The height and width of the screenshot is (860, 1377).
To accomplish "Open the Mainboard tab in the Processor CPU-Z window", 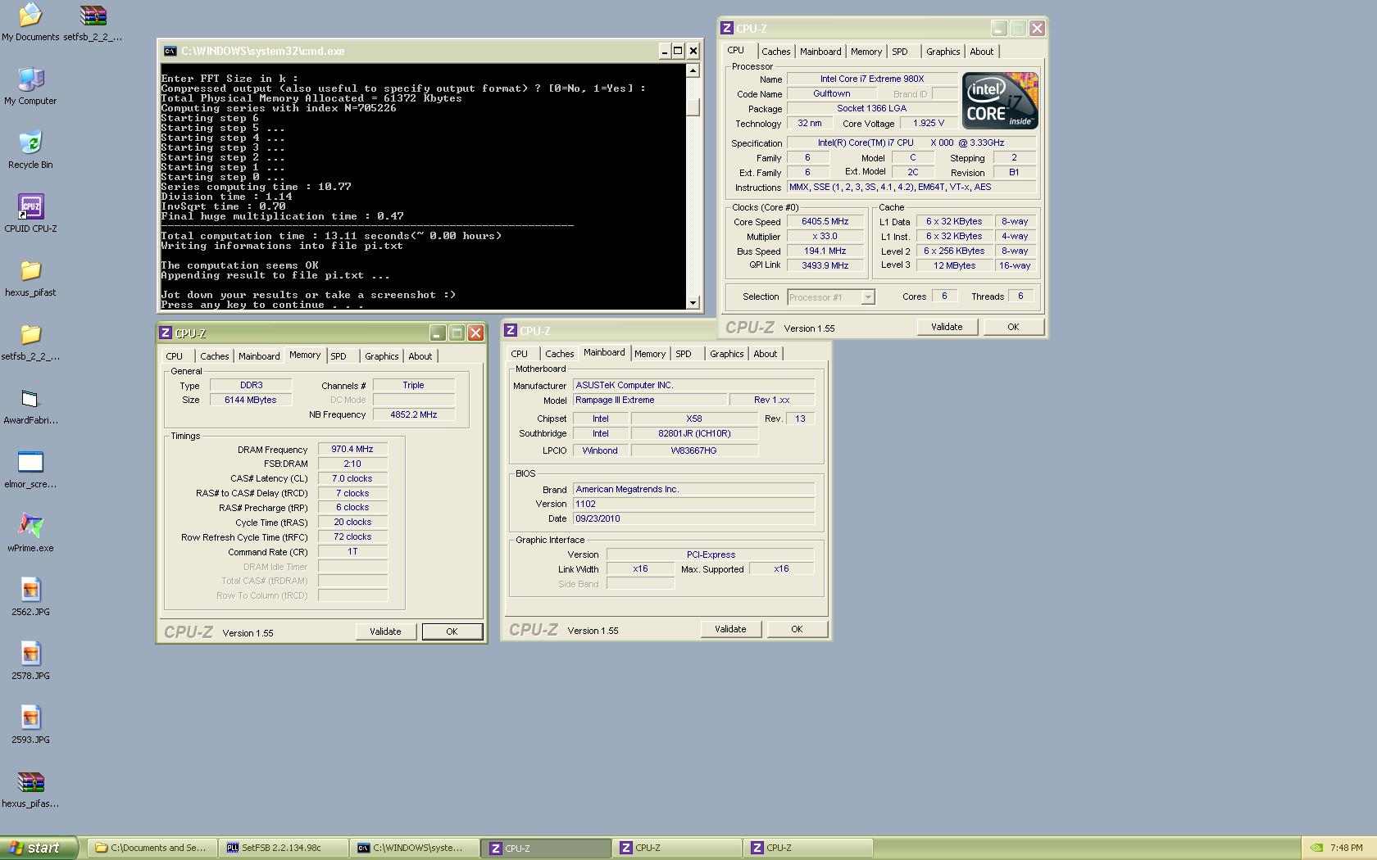I will coord(820,52).
